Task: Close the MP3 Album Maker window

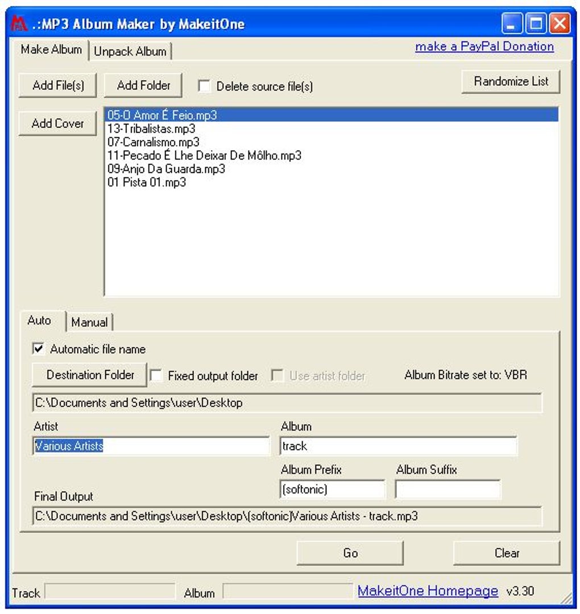Action: coord(559,23)
